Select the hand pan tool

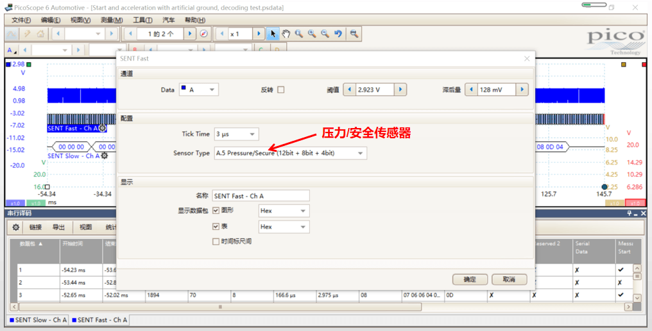click(x=286, y=33)
